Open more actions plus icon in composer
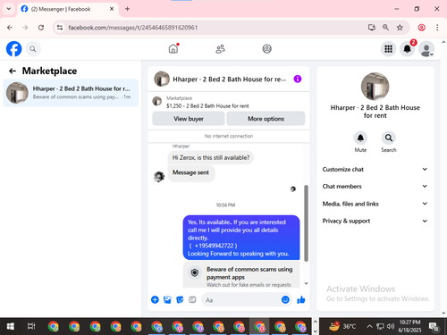Image resolution: width=447 pixels, height=335 pixels. pos(155,299)
